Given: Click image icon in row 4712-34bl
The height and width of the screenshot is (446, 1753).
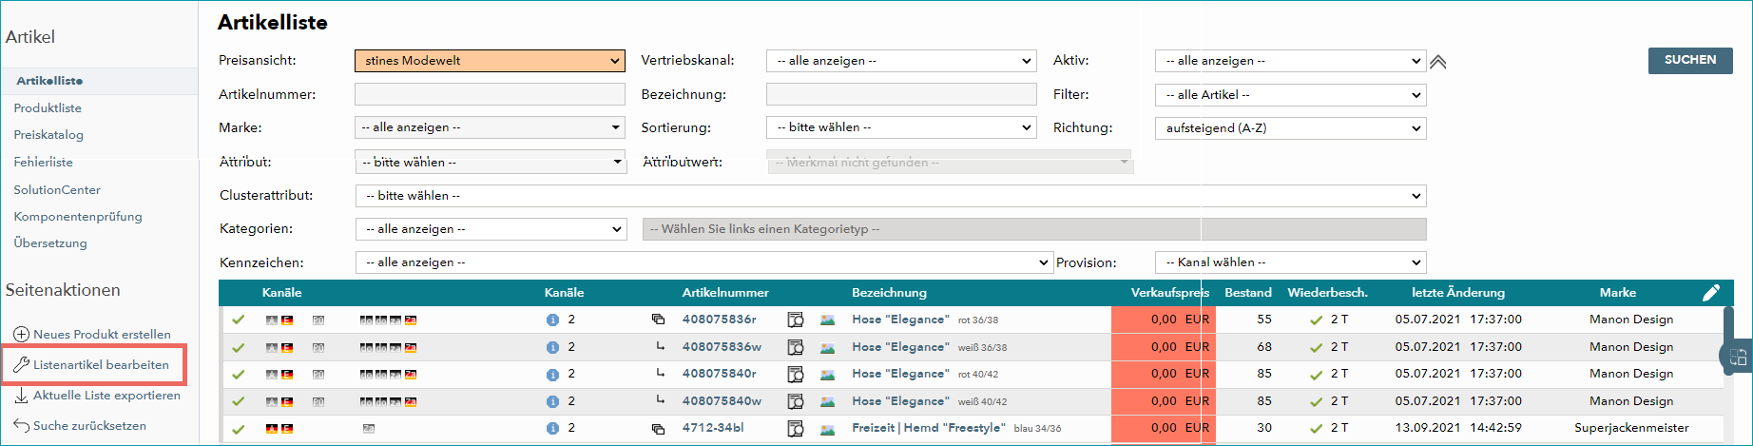Looking at the screenshot, I should click(828, 429).
